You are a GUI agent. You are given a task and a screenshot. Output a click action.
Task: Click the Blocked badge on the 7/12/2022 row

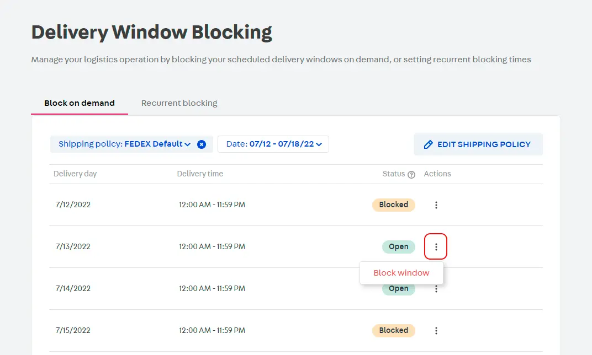click(394, 205)
